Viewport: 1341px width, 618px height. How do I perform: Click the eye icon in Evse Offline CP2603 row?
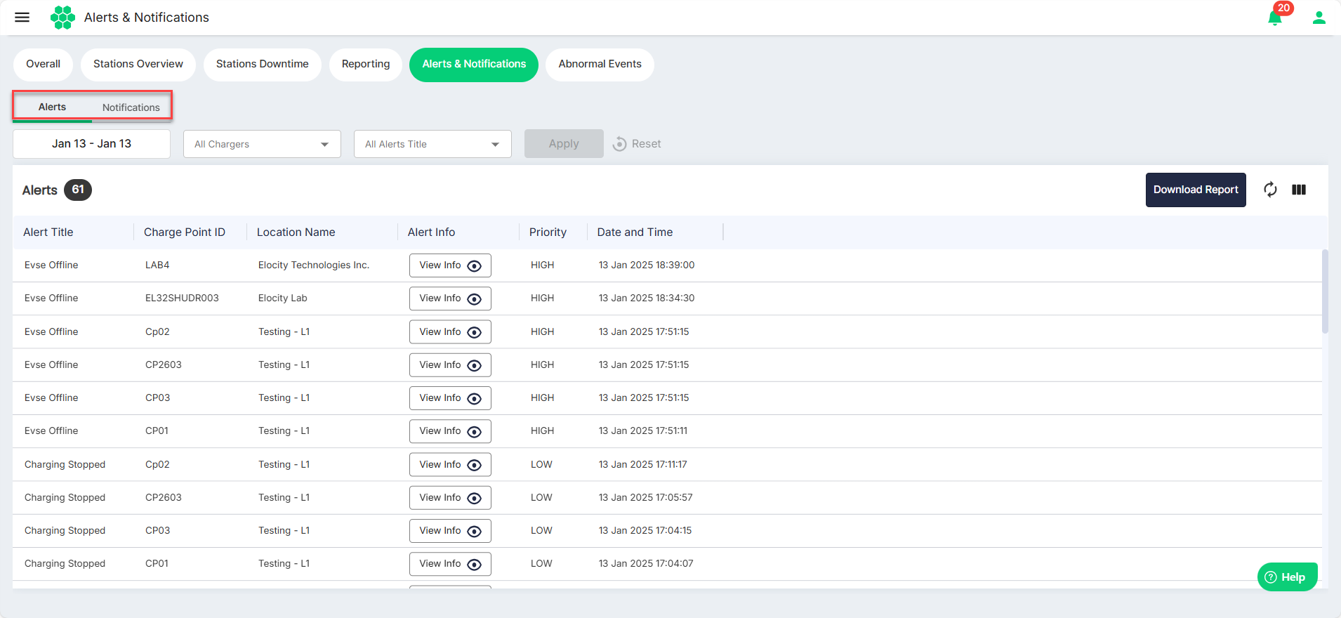click(475, 365)
